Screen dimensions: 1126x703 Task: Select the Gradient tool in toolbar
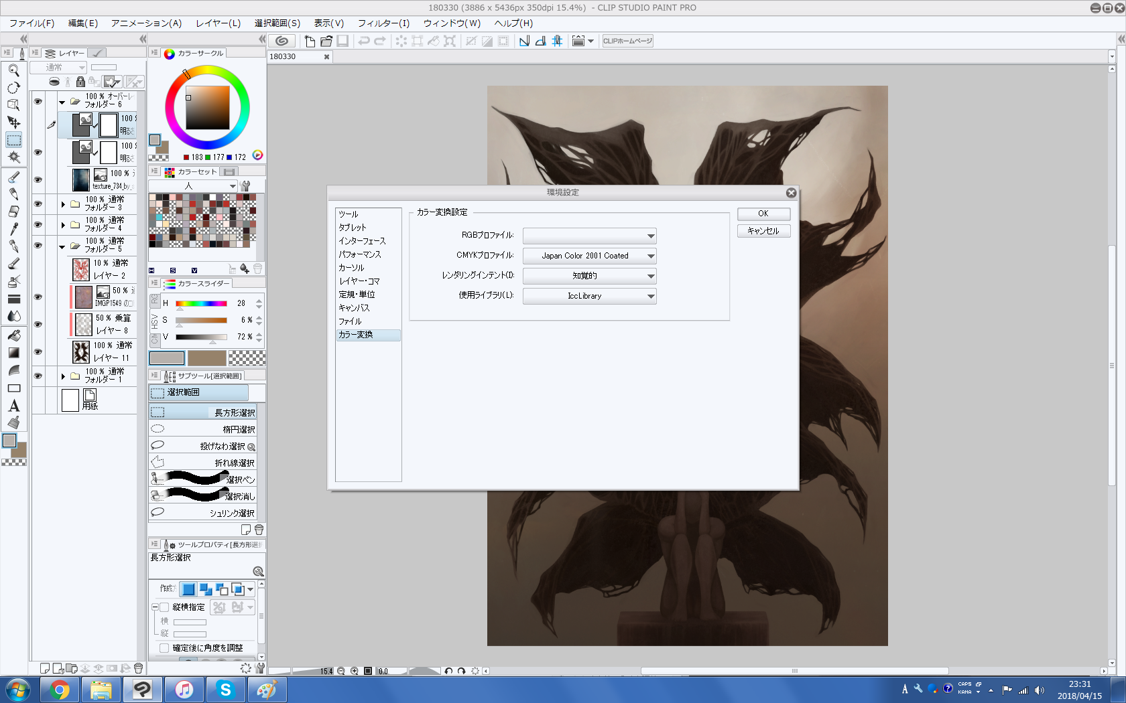pos(14,353)
